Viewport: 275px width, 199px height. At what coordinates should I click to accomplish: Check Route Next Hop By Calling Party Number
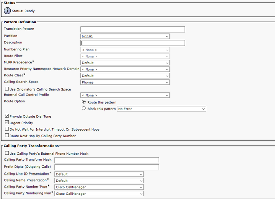(7, 135)
